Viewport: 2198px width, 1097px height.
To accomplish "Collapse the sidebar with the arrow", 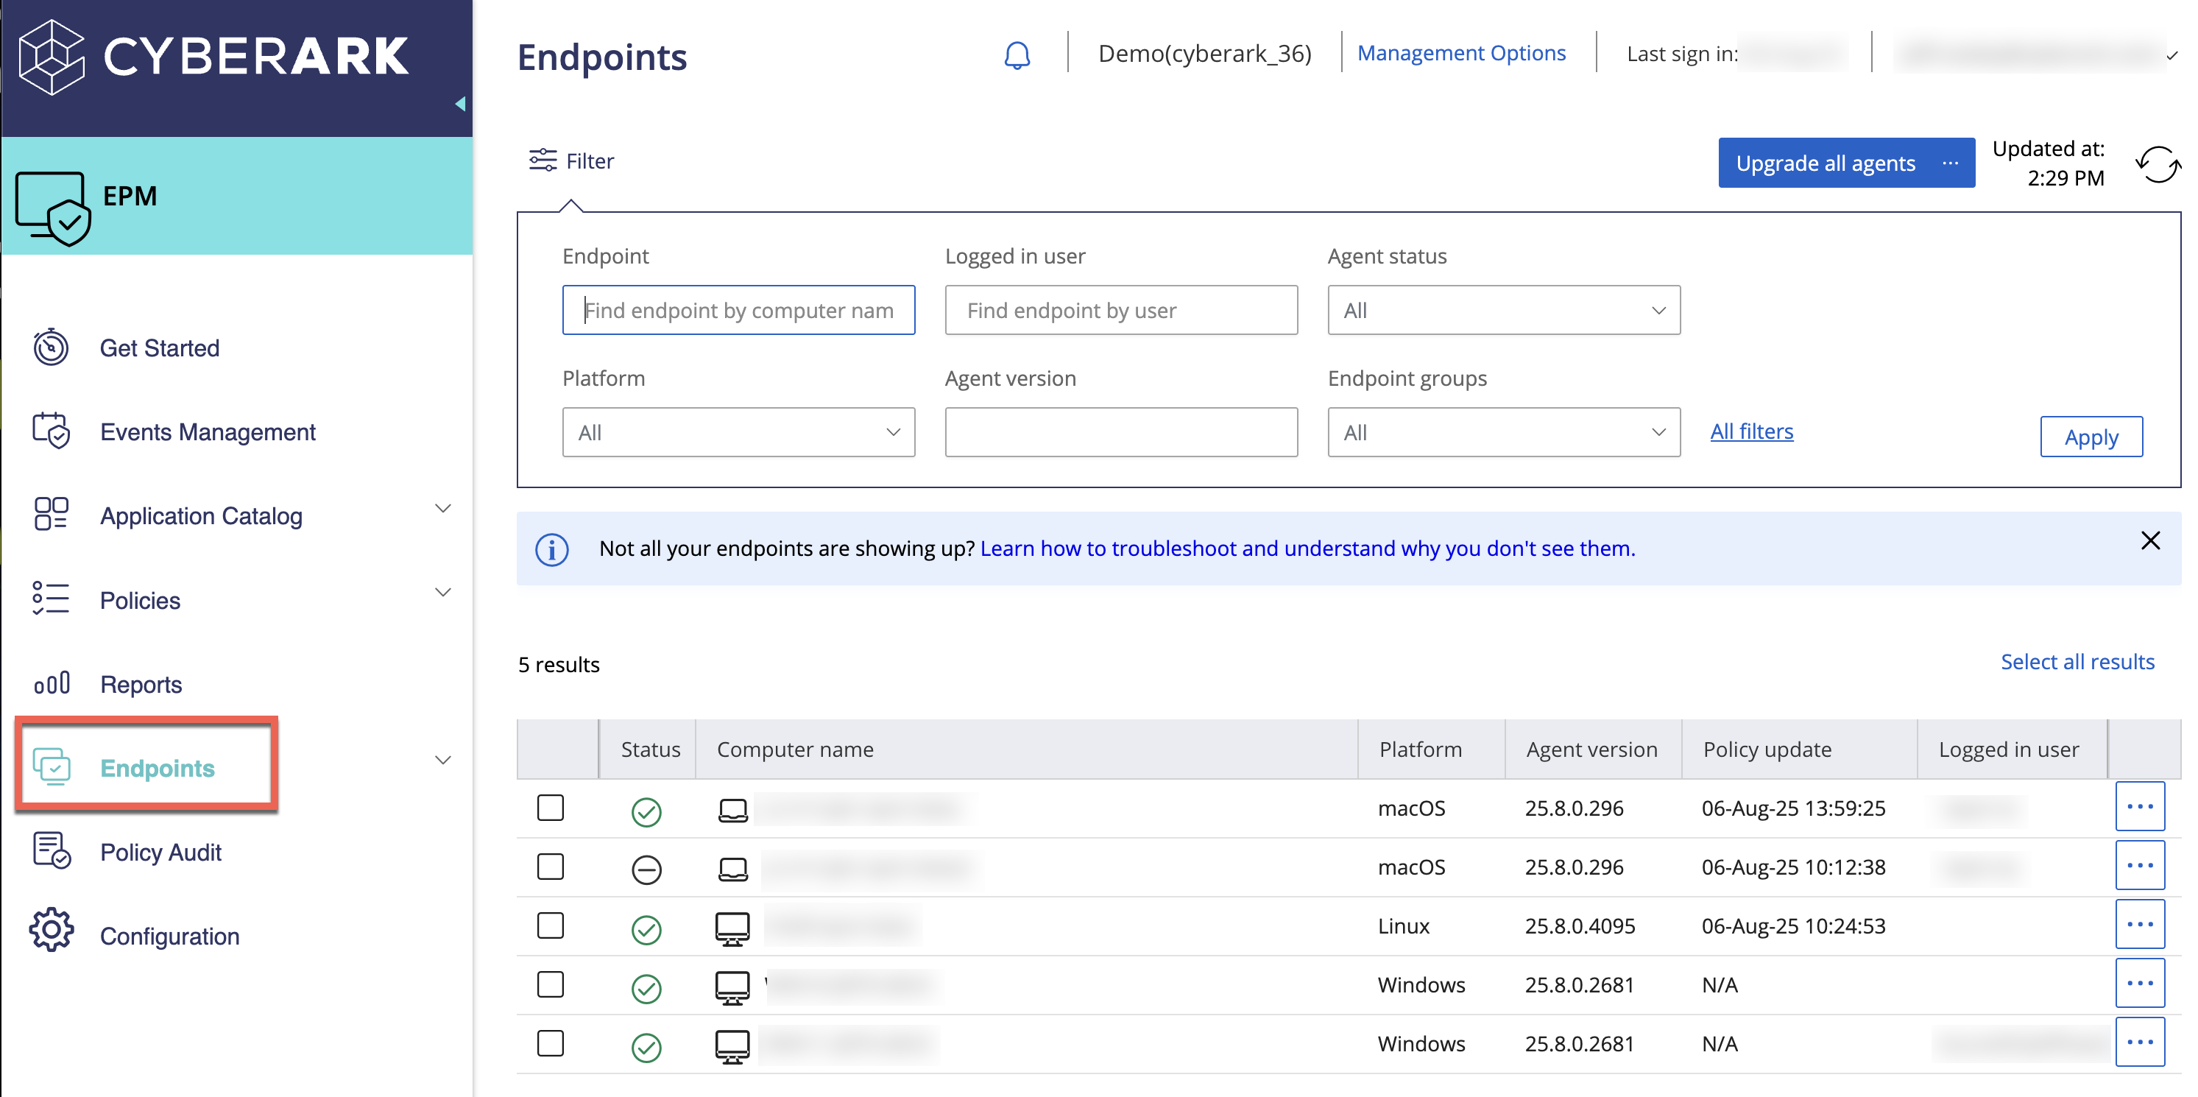I will point(461,104).
